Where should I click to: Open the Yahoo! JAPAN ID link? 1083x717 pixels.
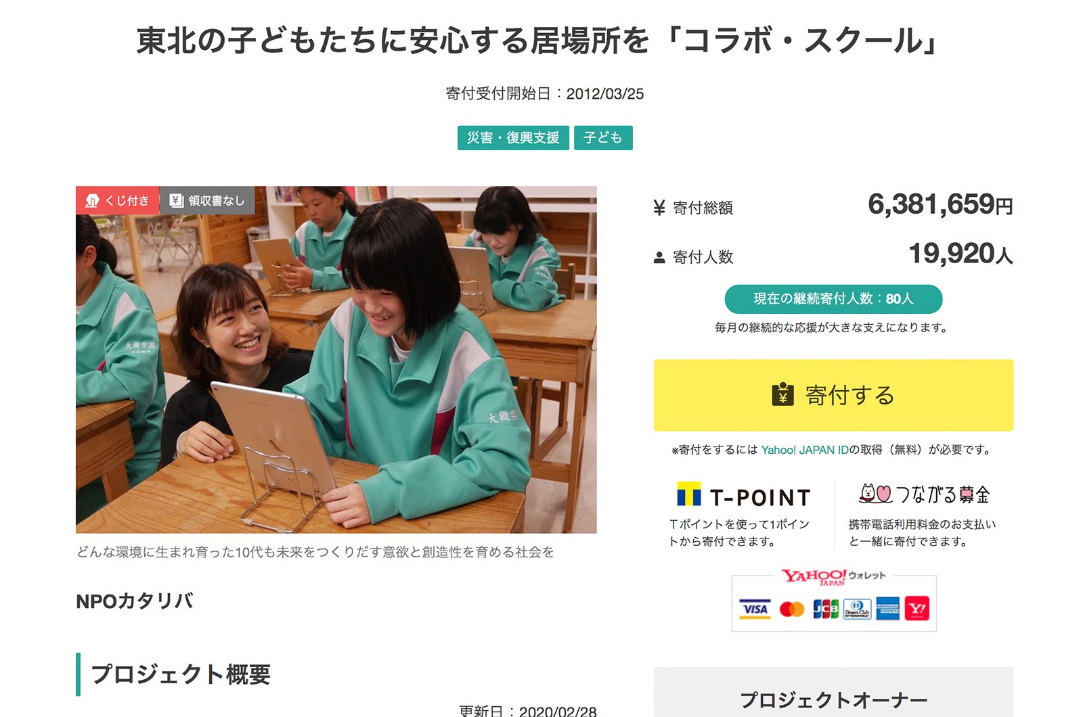coord(805,450)
